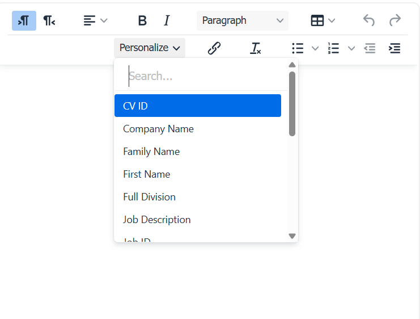Image resolution: width=420 pixels, height=319 pixels.
Task: Toggle bold formatting
Action: [142, 21]
